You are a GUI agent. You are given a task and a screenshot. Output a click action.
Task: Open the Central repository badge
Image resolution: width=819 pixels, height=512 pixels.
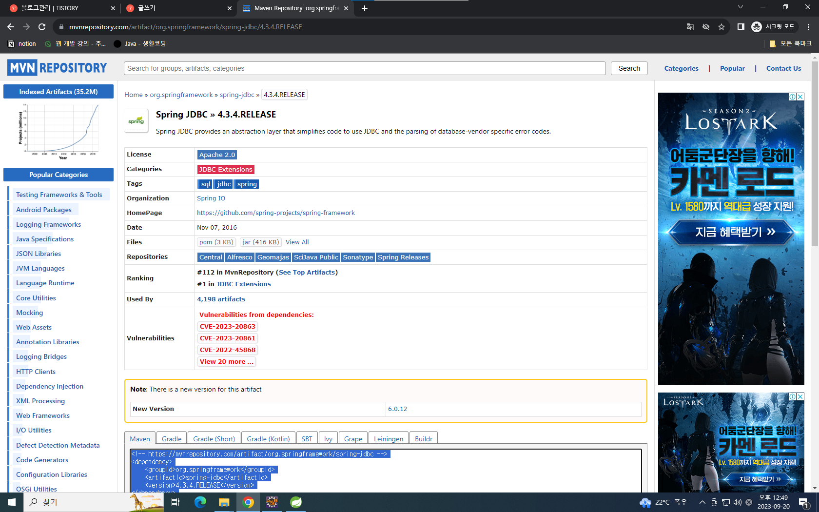tap(211, 257)
